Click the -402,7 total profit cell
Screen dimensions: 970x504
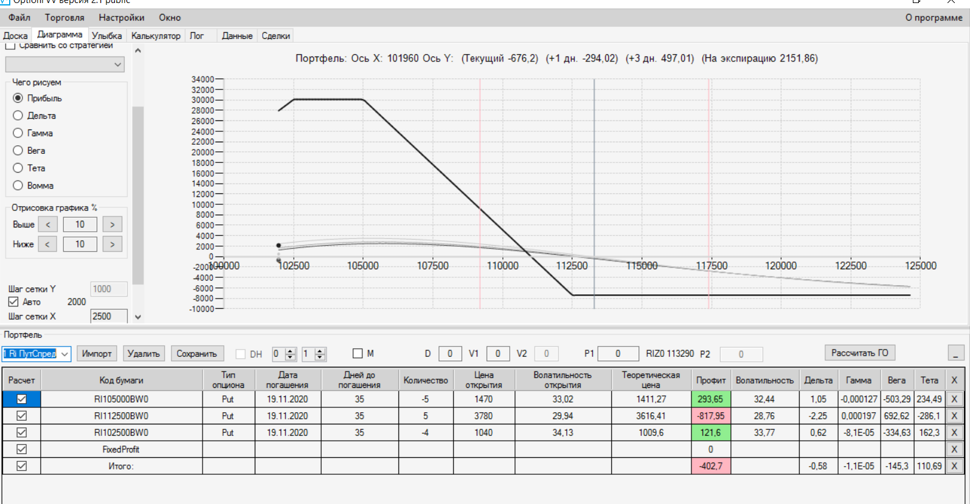[711, 466]
